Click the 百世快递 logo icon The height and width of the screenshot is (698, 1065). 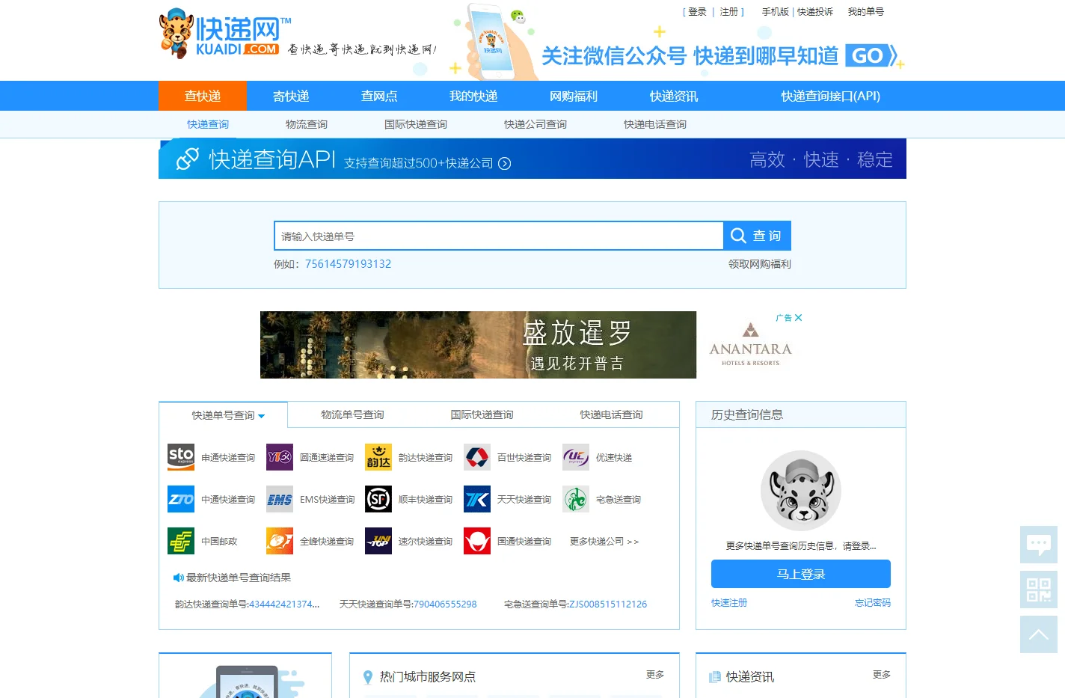point(477,457)
